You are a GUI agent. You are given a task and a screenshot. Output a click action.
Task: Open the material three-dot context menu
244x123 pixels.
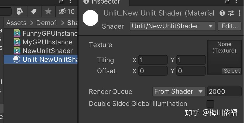(239, 13)
